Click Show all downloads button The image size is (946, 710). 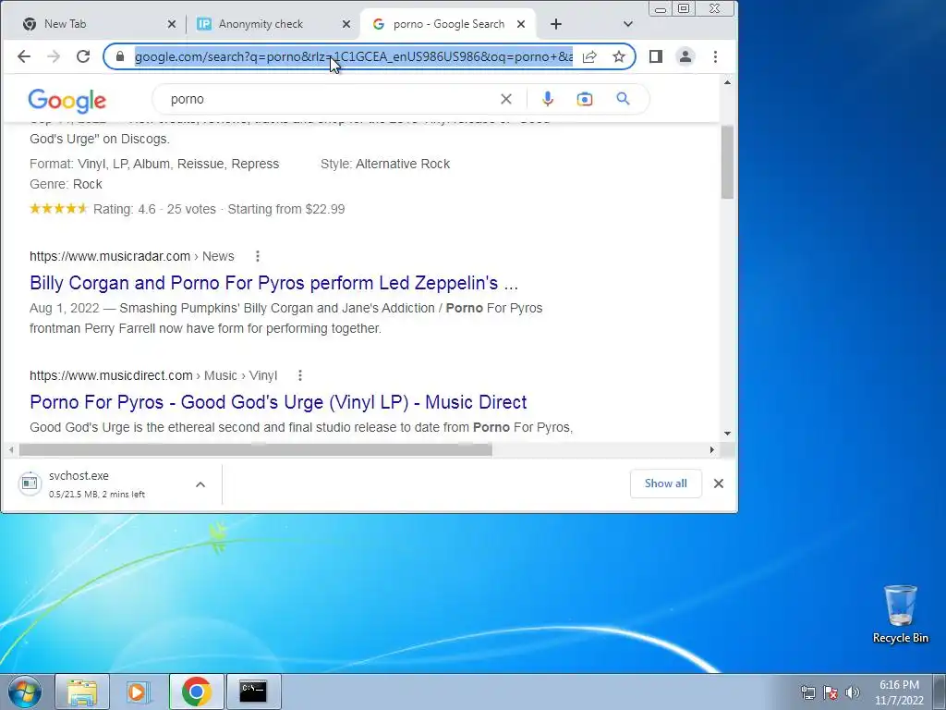tap(665, 484)
